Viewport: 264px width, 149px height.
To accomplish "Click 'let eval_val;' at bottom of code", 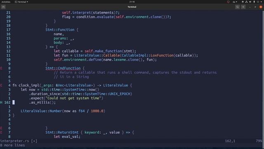I will click(x=67, y=137).
